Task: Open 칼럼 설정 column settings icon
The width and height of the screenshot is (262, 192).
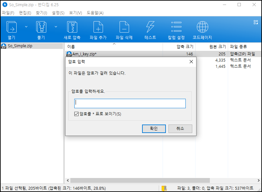Action: point(176,27)
